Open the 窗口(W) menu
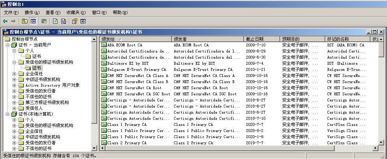Image resolution: width=387 pixels, height=159 pixels. point(99,13)
